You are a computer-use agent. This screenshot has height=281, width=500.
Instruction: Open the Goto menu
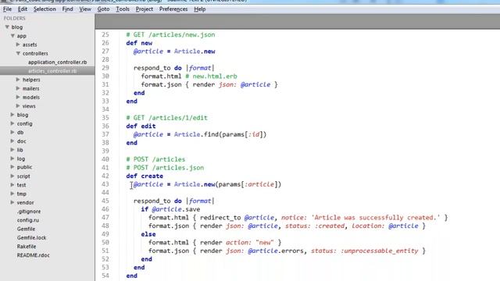(103, 9)
